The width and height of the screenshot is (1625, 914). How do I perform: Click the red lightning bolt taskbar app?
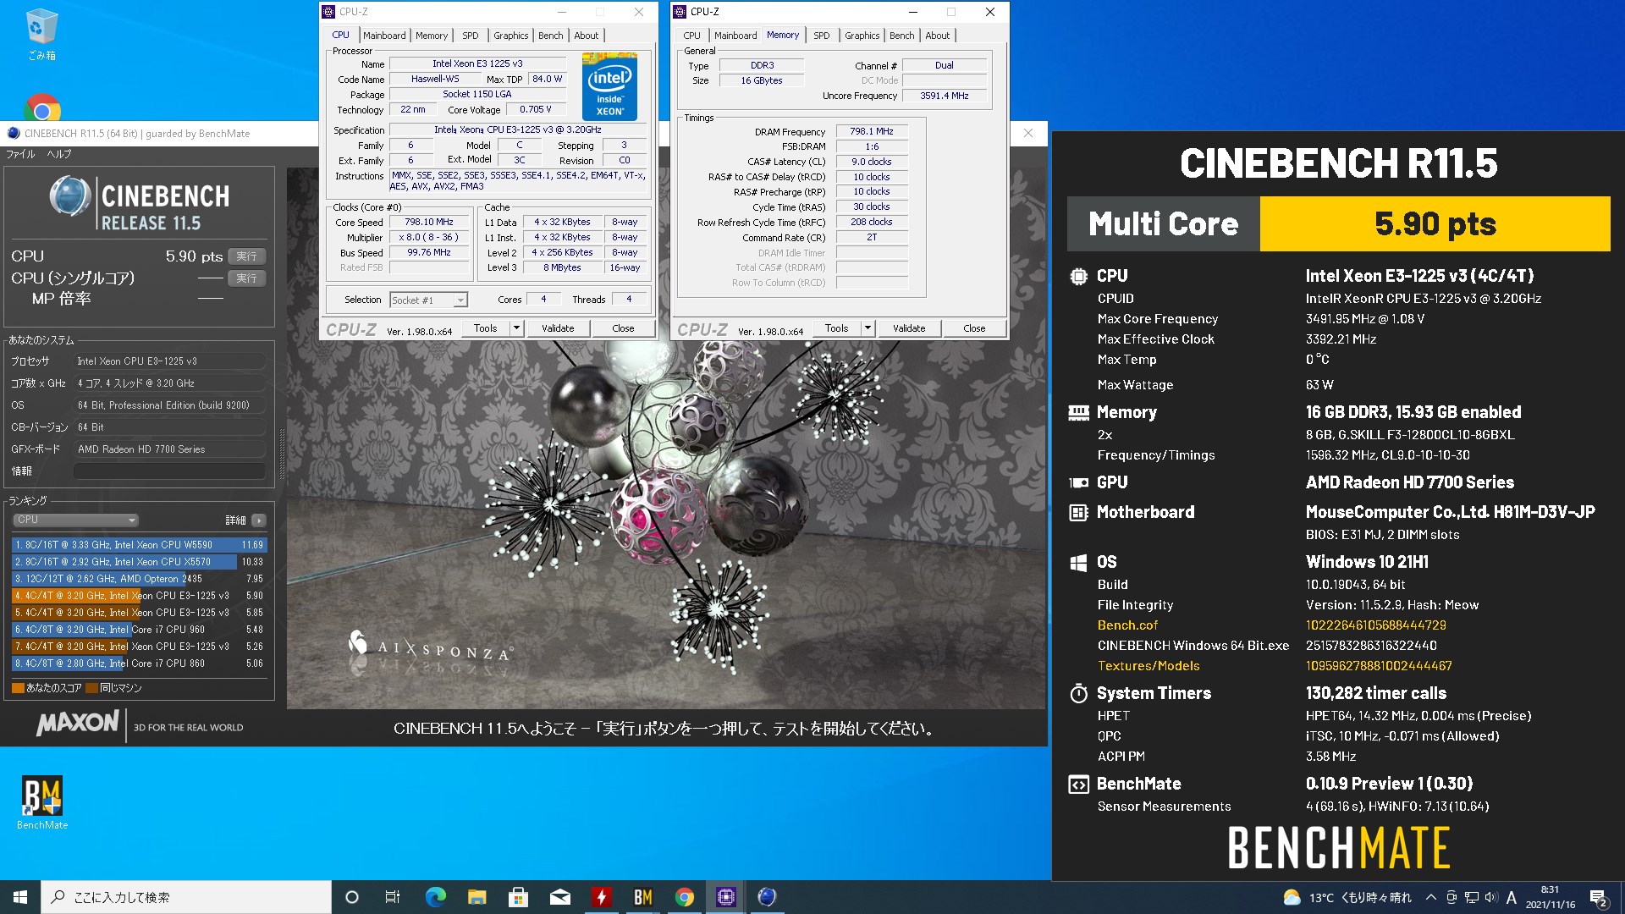[601, 897]
